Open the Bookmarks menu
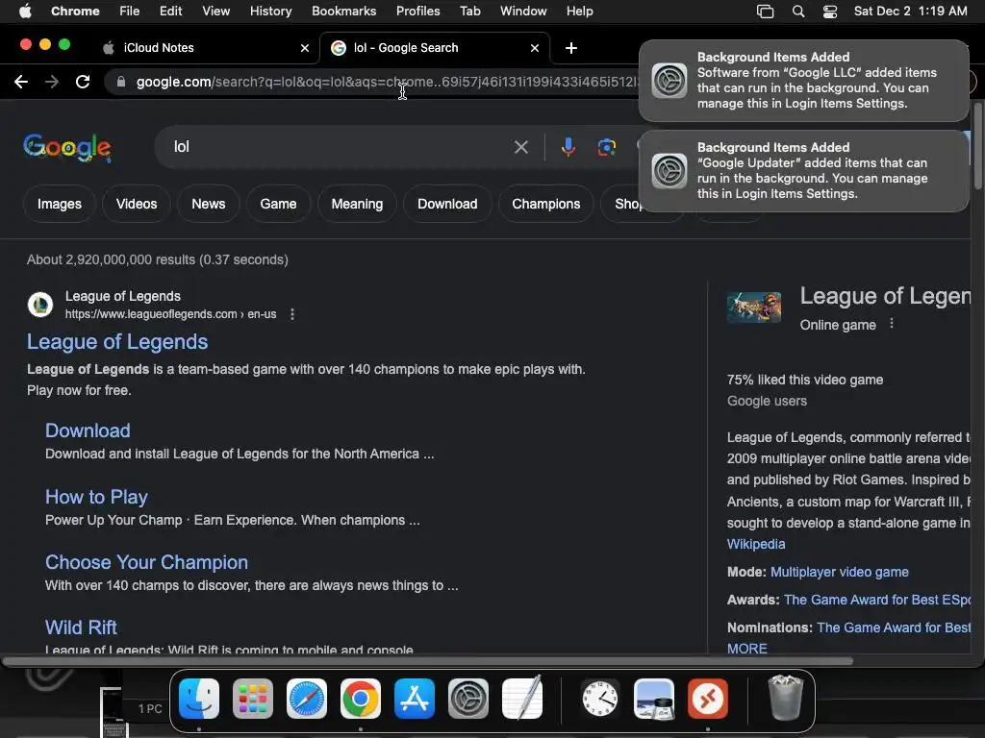Image resolution: width=985 pixels, height=738 pixels. coord(343,12)
